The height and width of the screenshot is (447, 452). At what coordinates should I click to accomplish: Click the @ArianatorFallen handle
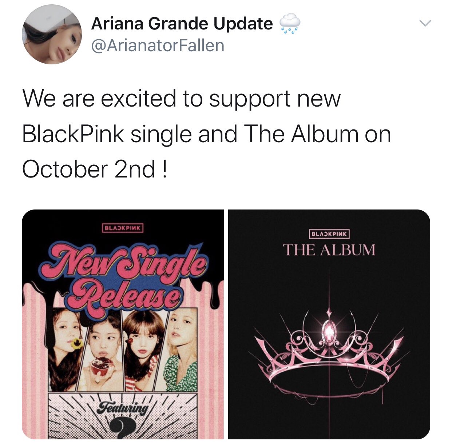coord(158,46)
